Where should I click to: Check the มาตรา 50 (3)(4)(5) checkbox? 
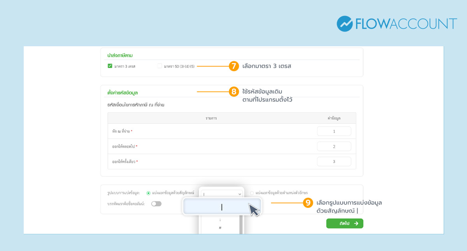coord(160,66)
